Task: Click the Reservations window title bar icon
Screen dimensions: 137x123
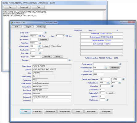Action: point(12,23)
